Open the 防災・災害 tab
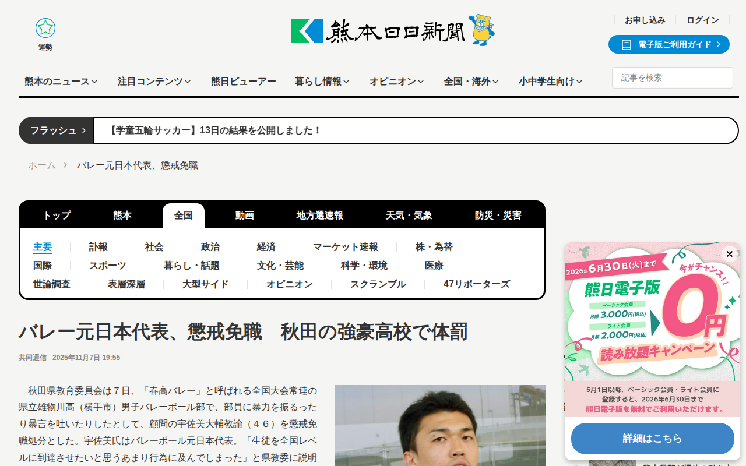 click(x=498, y=216)
